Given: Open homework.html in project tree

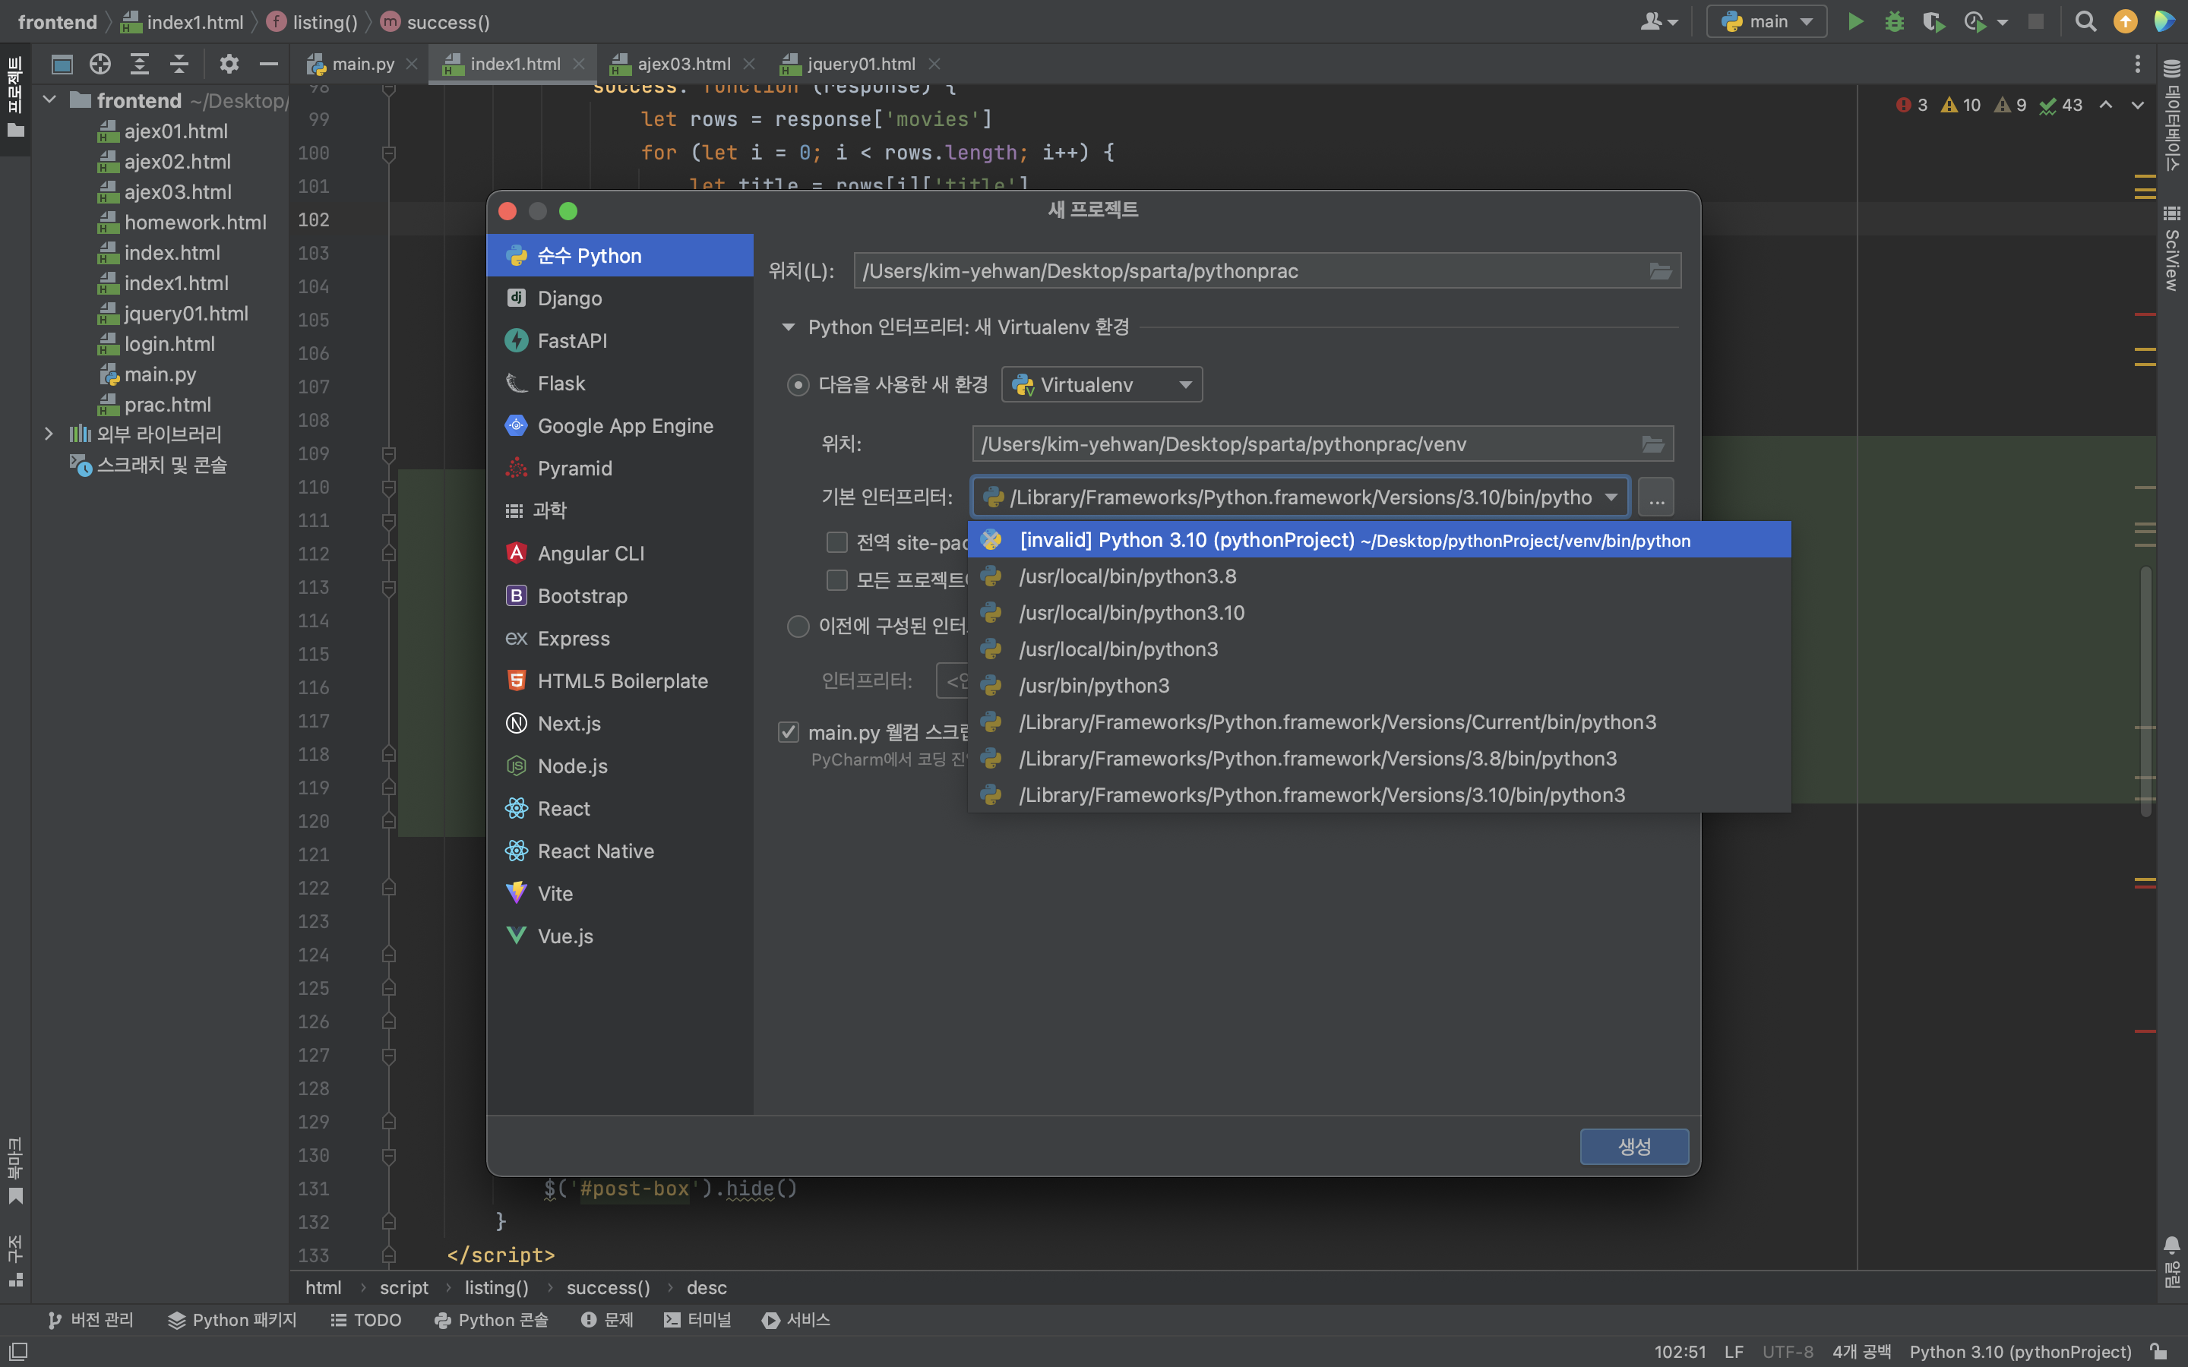Looking at the screenshot, I should click(194, 223).
